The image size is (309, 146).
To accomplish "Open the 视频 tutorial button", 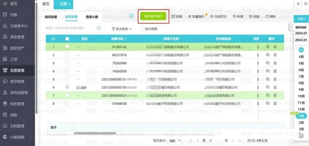I will coord(254,17).
